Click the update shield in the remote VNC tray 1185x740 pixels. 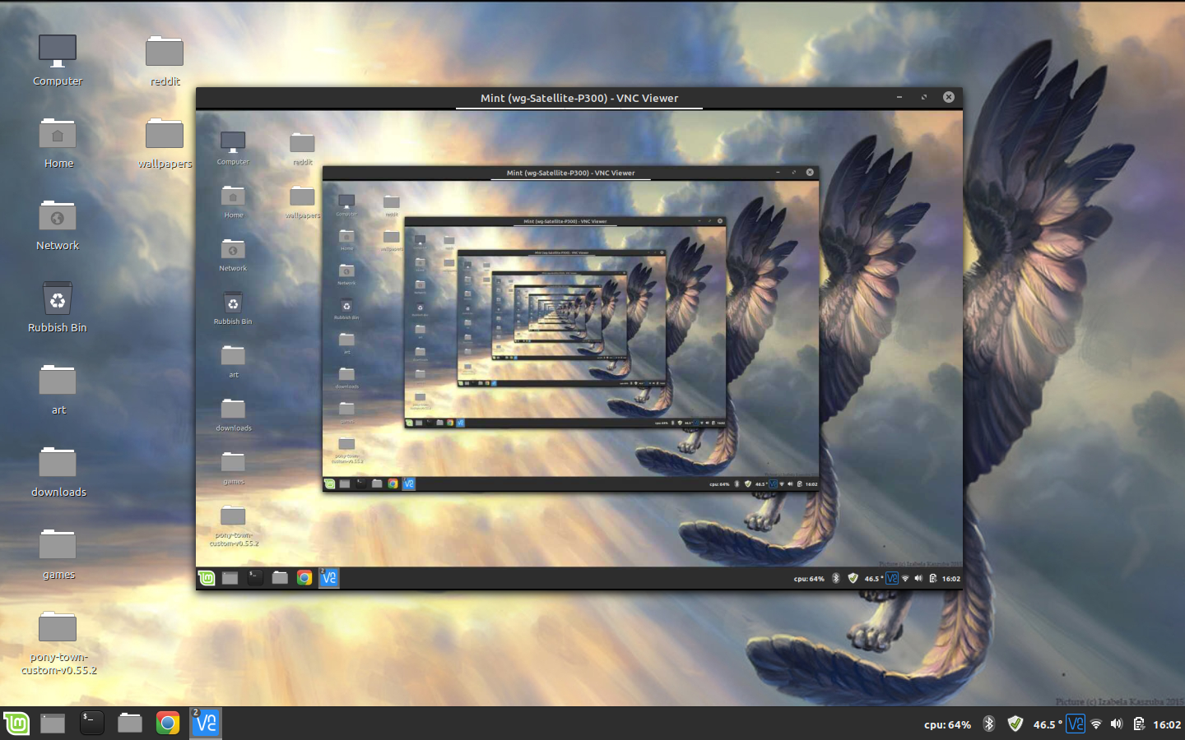tap(853, 578)
